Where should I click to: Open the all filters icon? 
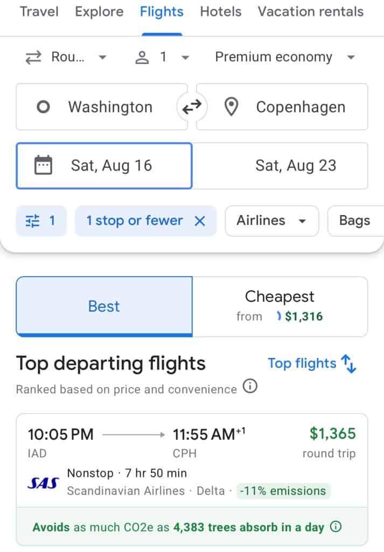41,221
